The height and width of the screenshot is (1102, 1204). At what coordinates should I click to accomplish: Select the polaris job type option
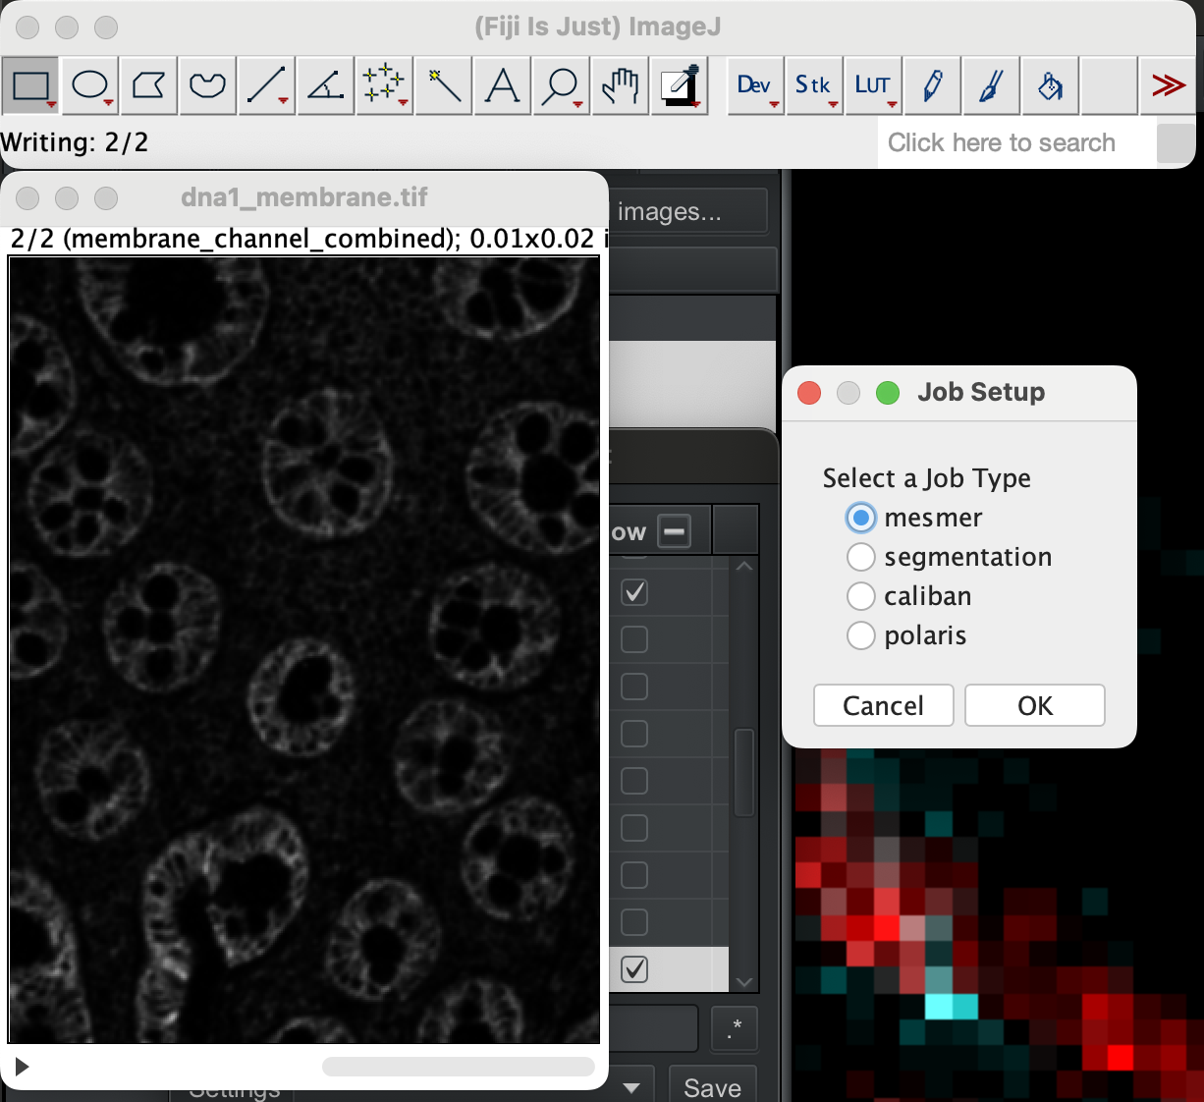(861, 635)
